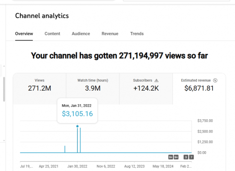Switch to the Audience tab
This screenshot has width=235, height=171.
point(81,34)
